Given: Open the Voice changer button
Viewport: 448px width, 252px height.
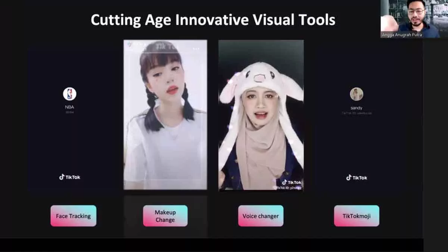Looking at the screenshot, I should [261, 216].
